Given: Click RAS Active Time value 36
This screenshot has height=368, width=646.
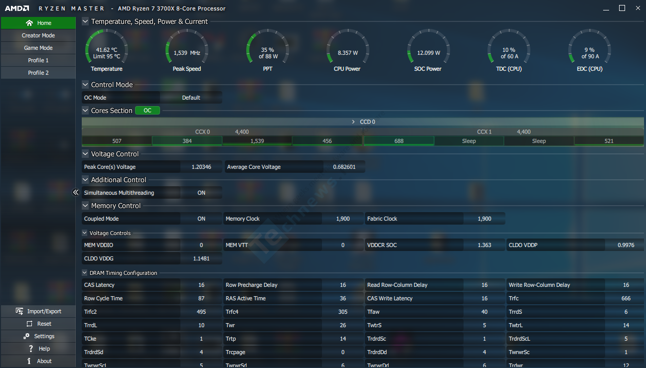Looking at the screenshot, I should 343,298.
